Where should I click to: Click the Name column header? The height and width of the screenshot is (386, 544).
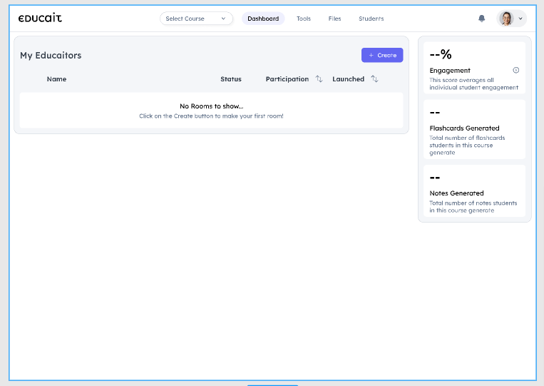[x=56, y=79]
